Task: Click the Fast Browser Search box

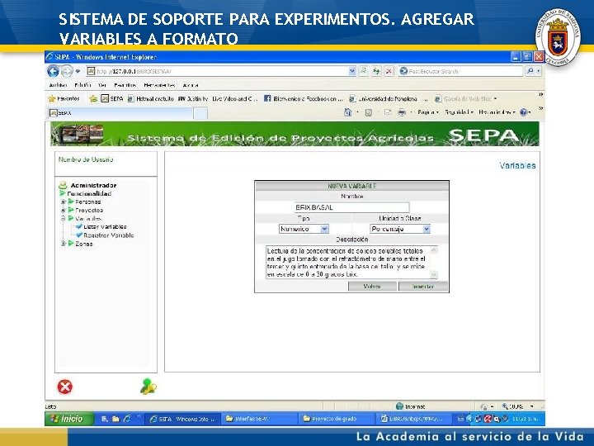Action: point(460,71)
